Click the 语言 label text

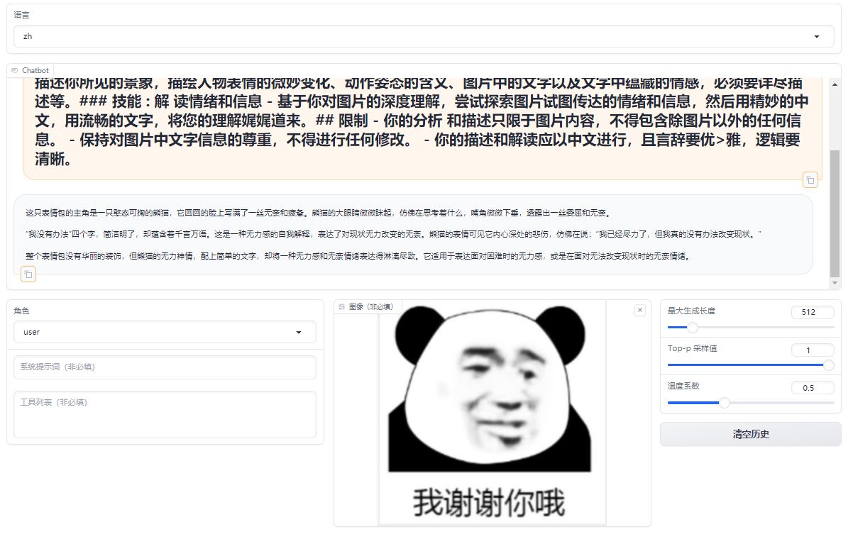point(21,15)
